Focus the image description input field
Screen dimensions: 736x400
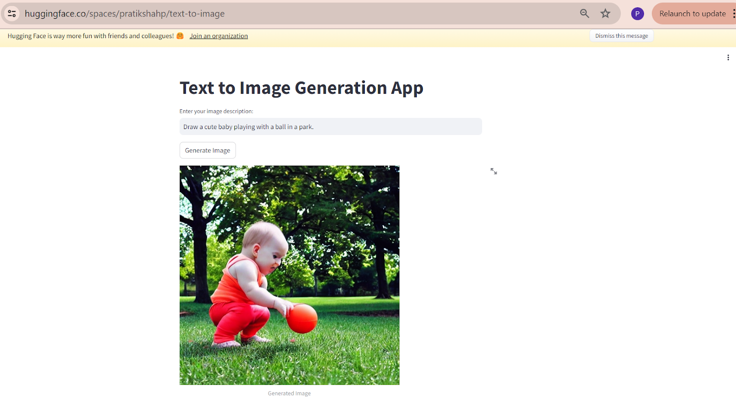point(331,127)
